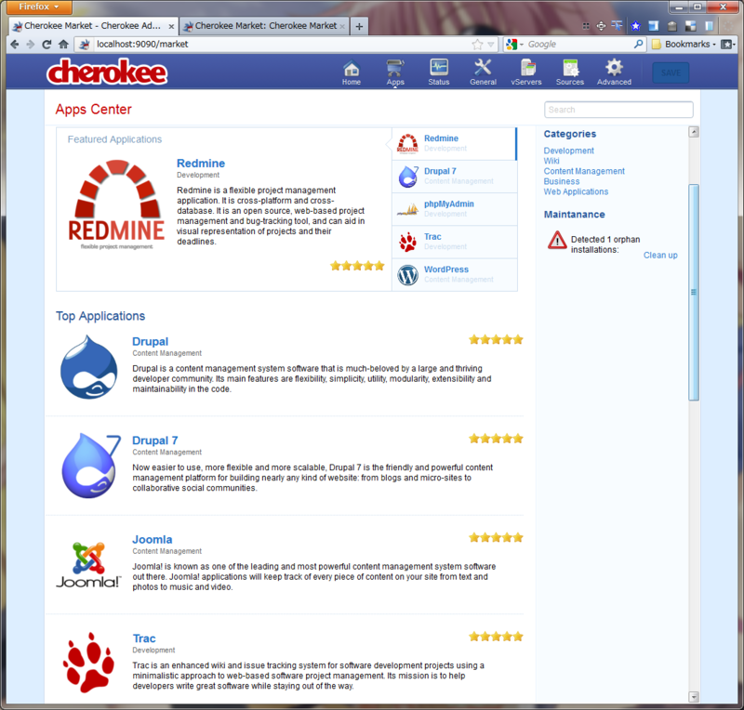The height and width of the screenshot is (710, 744).
Task: Click the browser Home icon
Action: (63, 44)
